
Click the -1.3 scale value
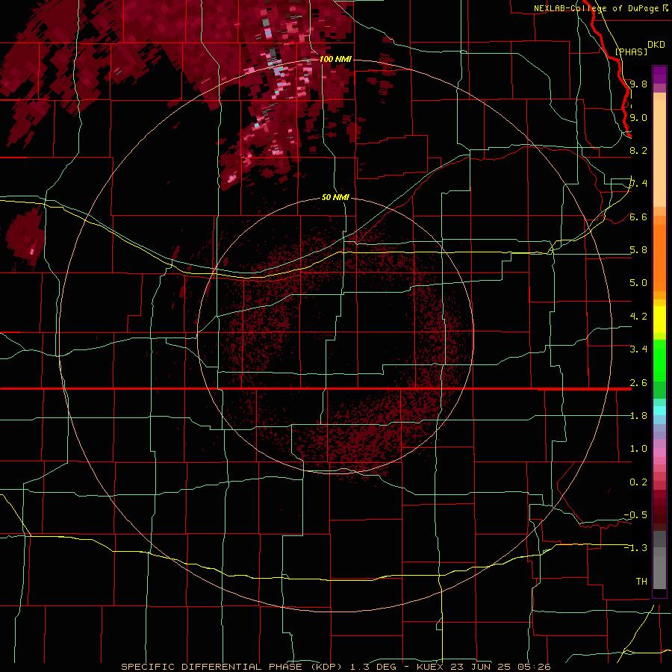pyautogui.click(x=635, y=548)
